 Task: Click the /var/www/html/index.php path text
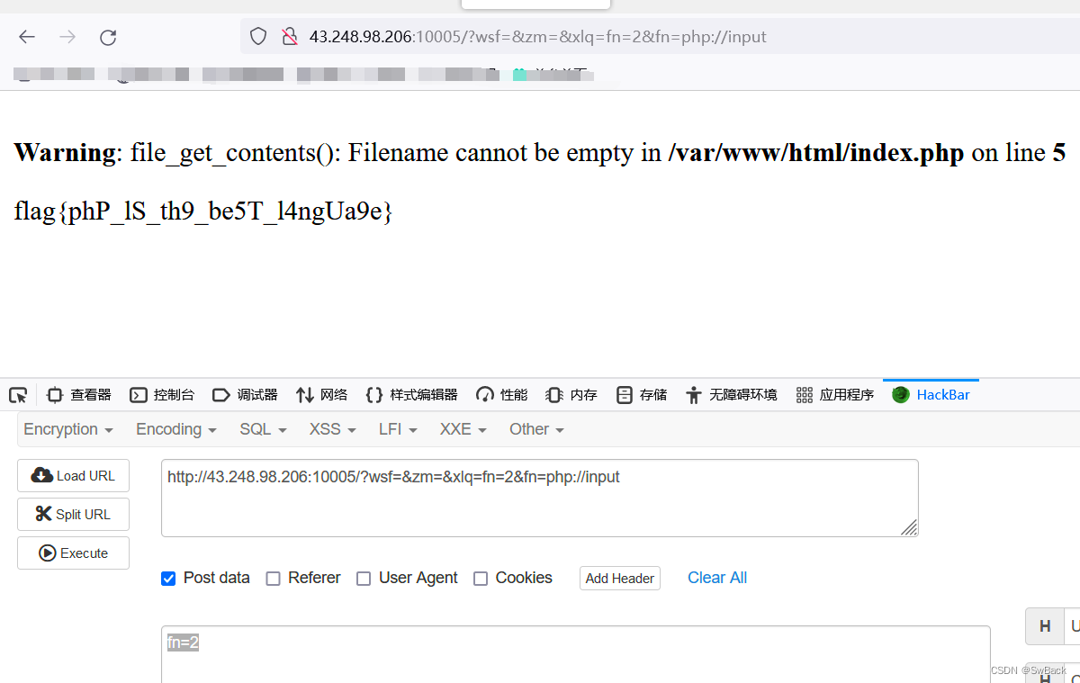[816, 153]
